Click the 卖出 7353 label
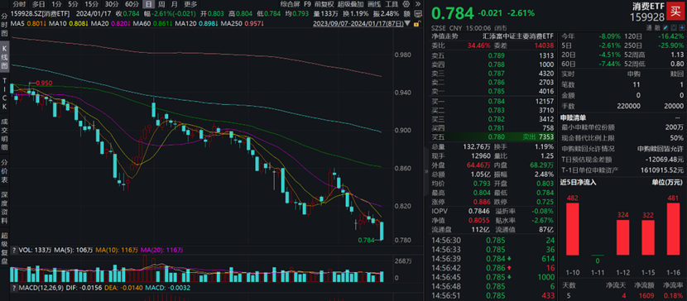Screen dimensions: 687x301 pyautogui.click(x=538, y=137)
